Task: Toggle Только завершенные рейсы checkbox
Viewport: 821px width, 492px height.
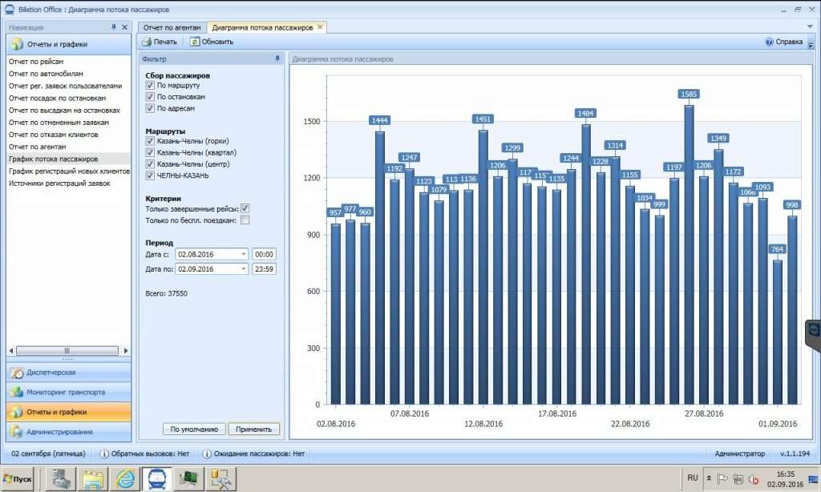Action: tap(245, 208)
